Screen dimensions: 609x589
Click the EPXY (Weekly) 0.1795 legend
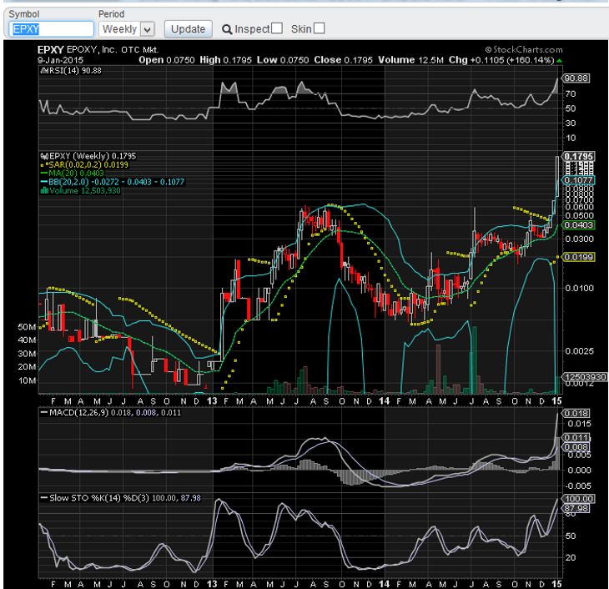tap(88, 156)
